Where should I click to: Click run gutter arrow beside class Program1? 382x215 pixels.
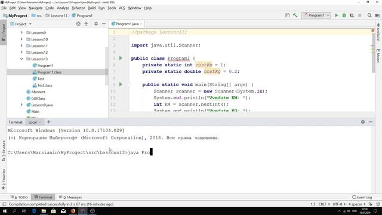(121, 59)
